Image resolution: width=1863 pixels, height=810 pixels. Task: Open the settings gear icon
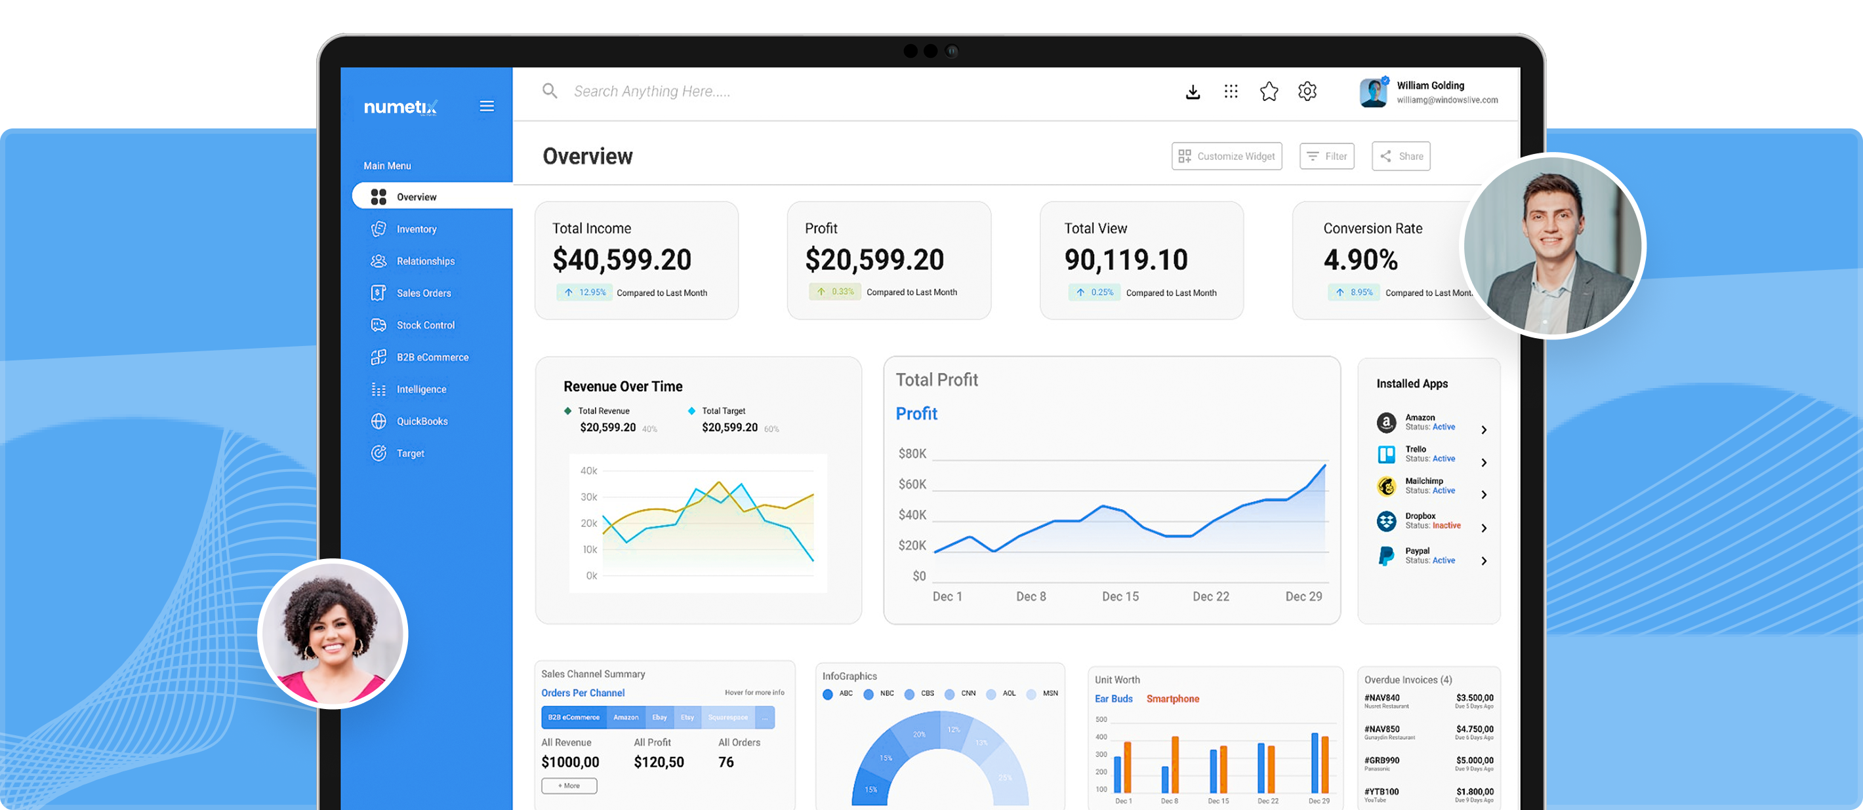pos(1307,92)
